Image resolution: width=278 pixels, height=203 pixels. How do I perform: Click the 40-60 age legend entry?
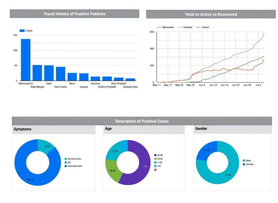click(158, 159)
